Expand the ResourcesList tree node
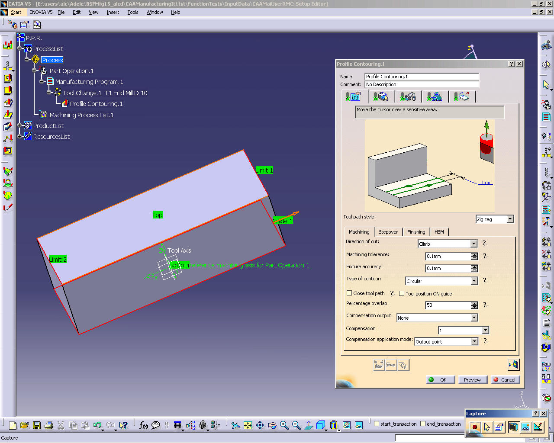The image size is (554, 443). (19, 136)
